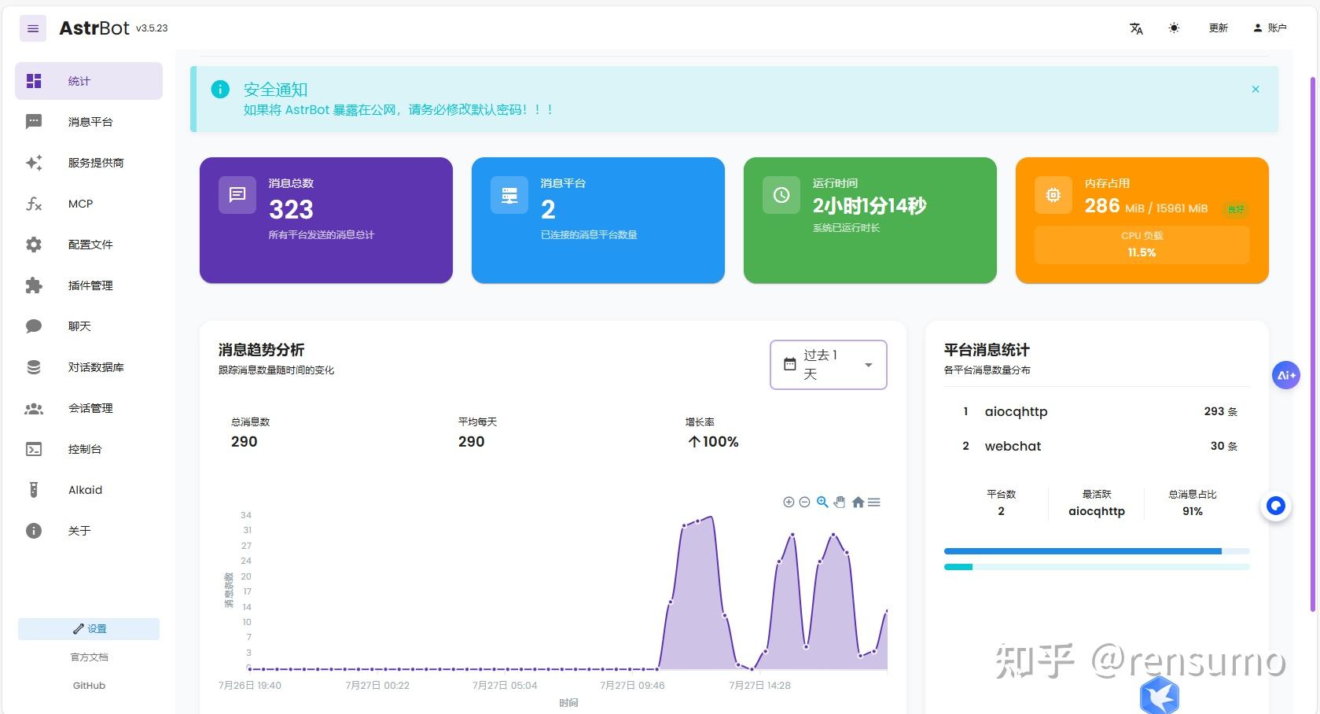The width and height of the screenshot is (1320, 714).
Task: Toggle light/dark theme sun icon
Action: (1174, 28)
